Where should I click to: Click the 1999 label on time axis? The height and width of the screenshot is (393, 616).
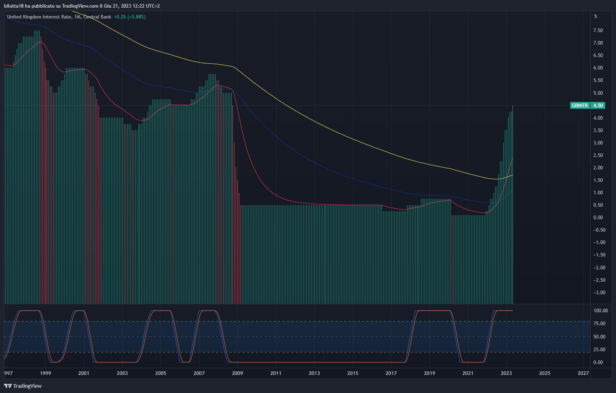click(x=45, y=373)
